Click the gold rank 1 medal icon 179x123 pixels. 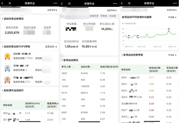pos(7,56)
